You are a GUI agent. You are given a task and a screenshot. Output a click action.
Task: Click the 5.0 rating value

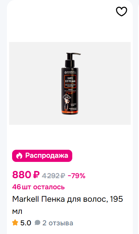[x=26, y=223]
